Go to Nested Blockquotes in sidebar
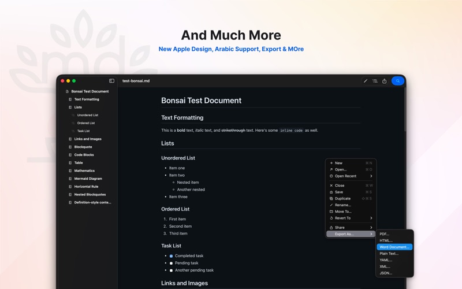Screen dimensions: 462x289 [90, 195]
